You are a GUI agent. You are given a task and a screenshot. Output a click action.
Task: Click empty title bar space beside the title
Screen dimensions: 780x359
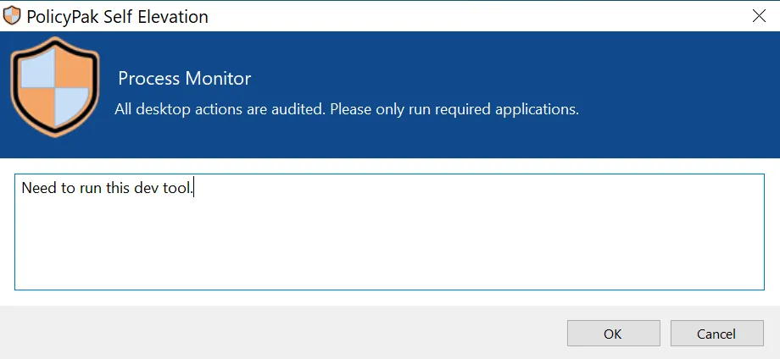[475, 16]
